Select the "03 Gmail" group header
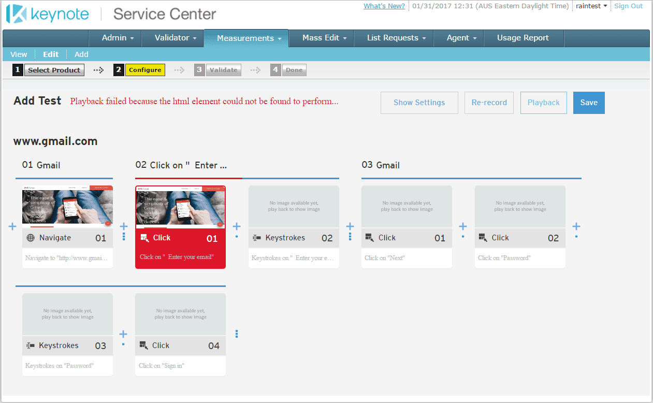 (x=381, y=165)
